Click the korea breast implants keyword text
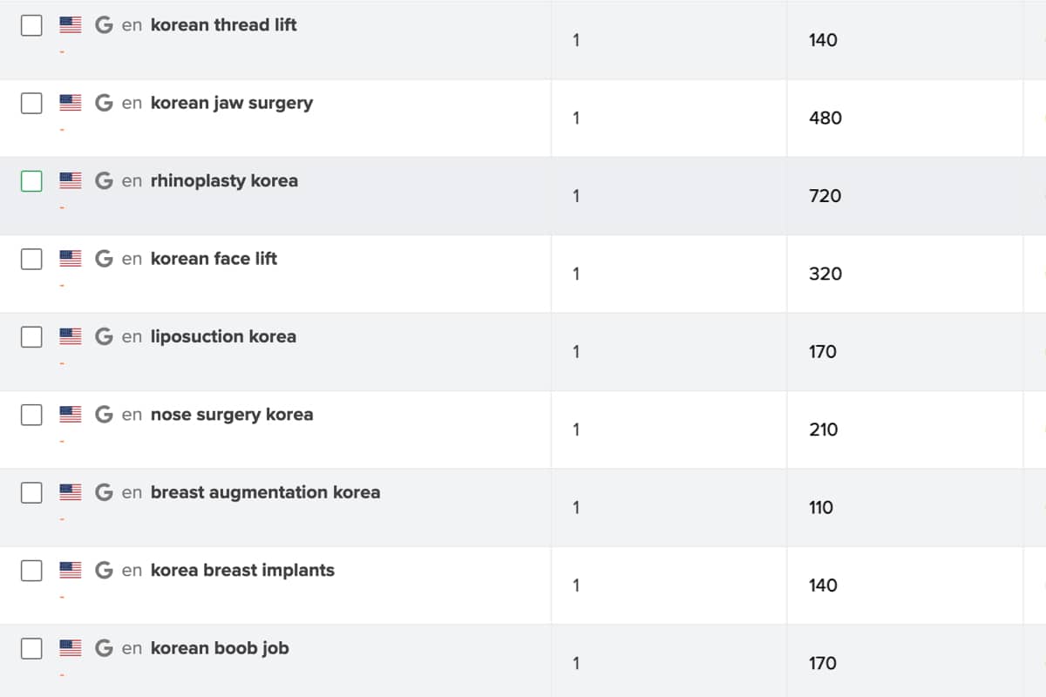 click(x=242, y=570)
